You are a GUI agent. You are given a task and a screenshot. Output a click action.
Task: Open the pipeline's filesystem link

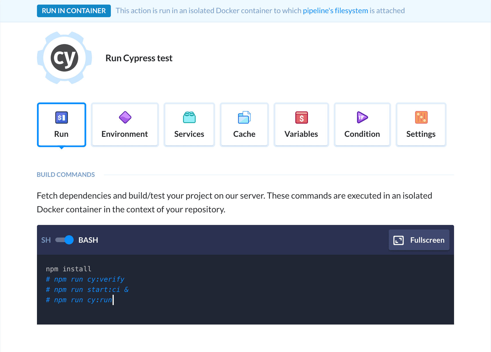(x=335, y=11)
